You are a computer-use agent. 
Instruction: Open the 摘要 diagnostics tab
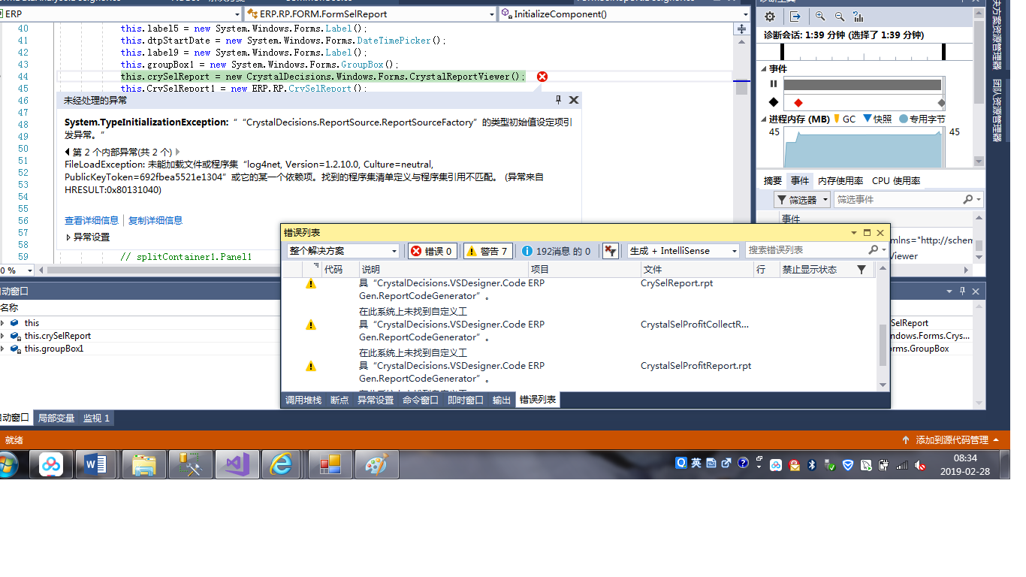pos(773,181)
